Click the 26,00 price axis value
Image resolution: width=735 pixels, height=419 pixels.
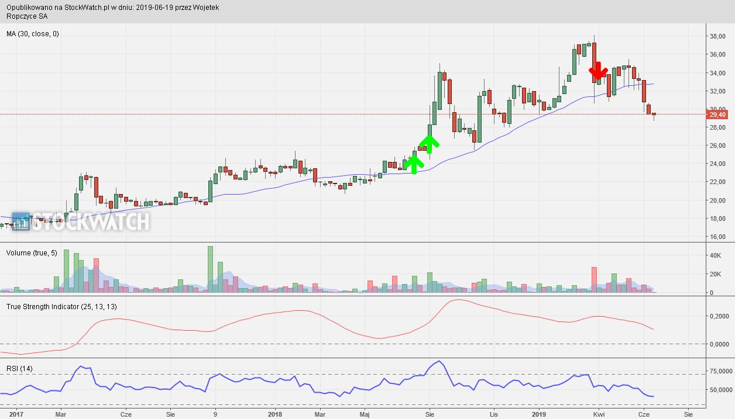717,146
